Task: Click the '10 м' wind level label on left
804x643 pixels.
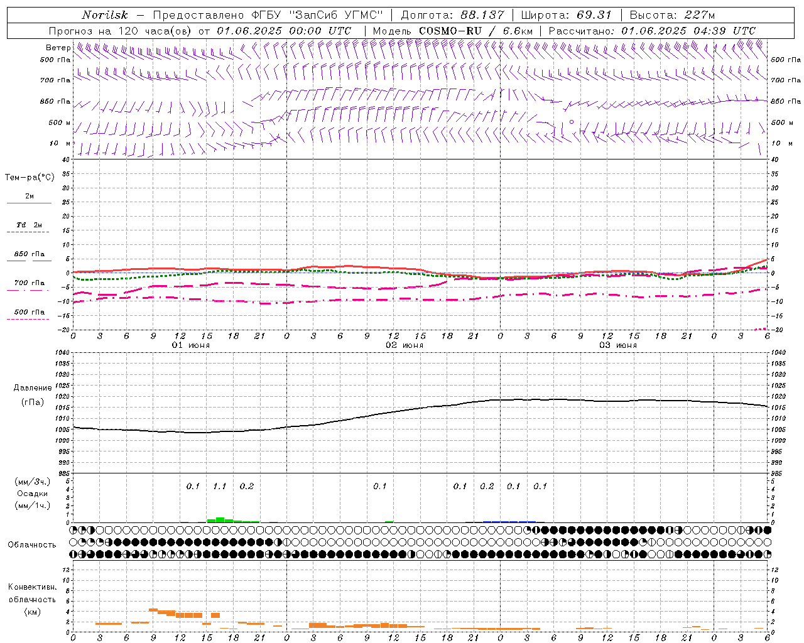Action: tap(60, 143)
